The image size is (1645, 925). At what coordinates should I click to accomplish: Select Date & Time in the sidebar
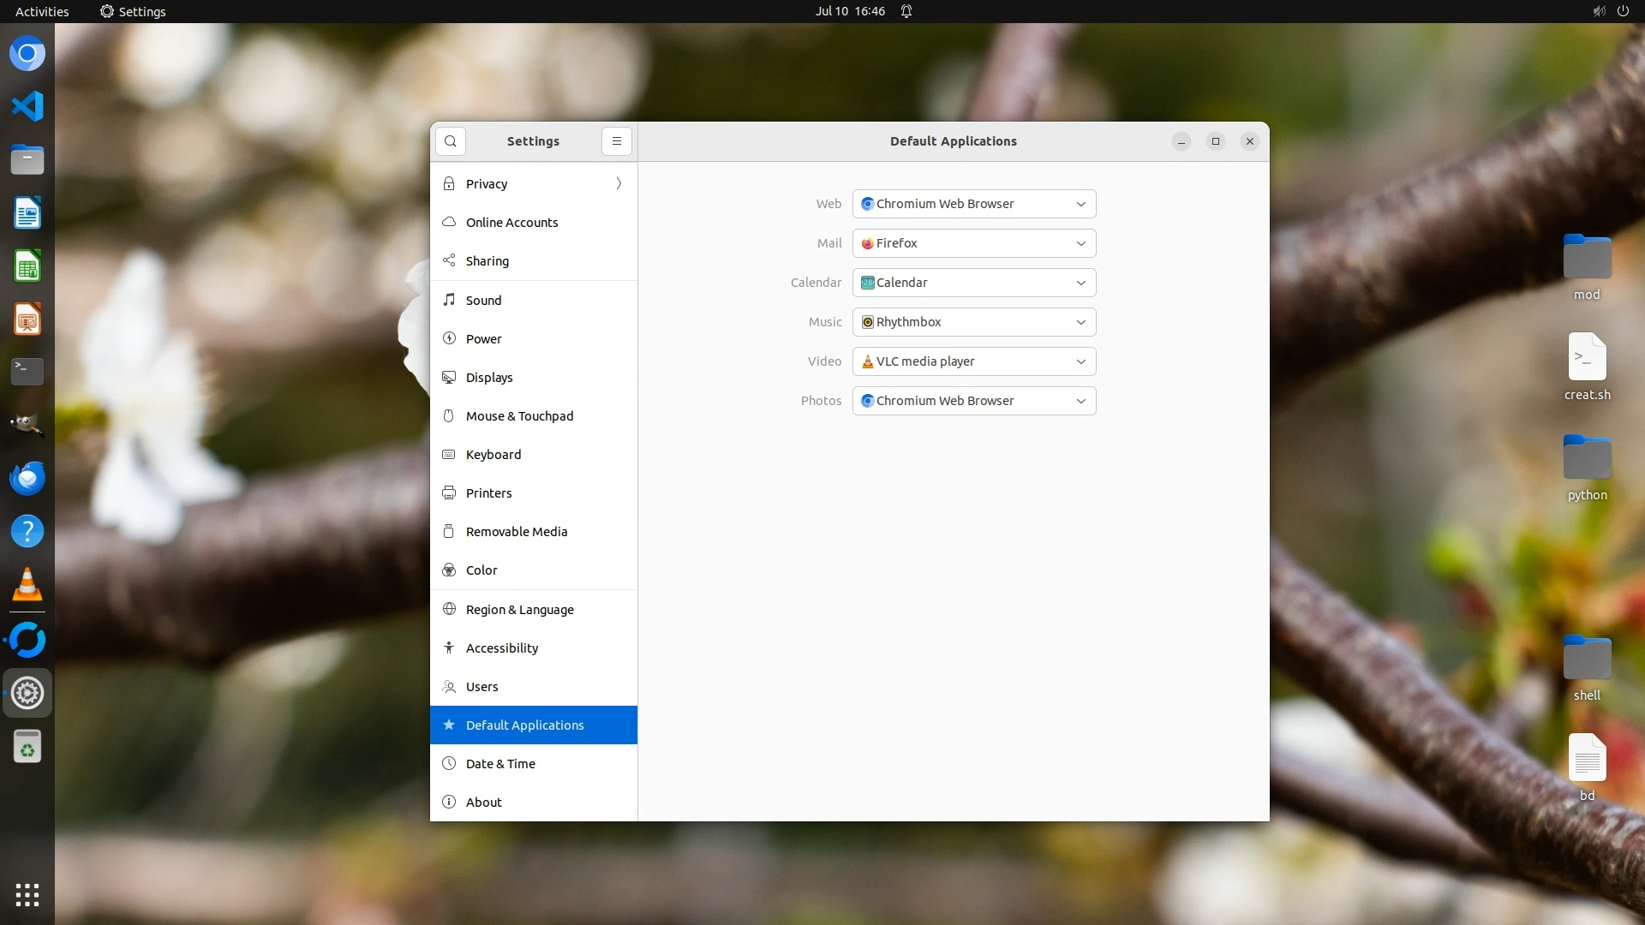500,764
